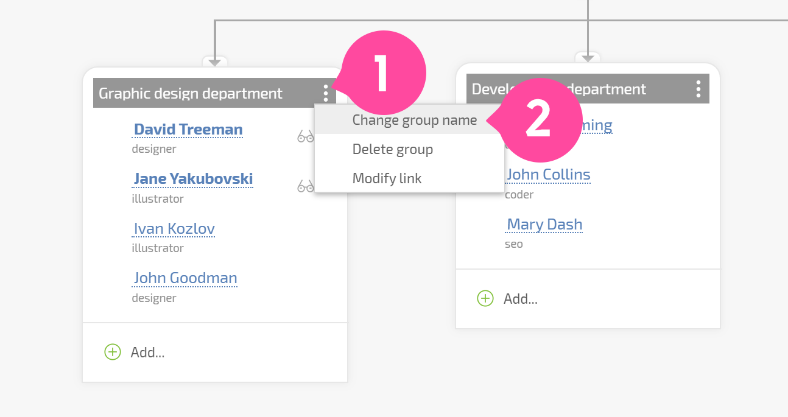Open Jane Yakubovski profile link

[193, 179]
